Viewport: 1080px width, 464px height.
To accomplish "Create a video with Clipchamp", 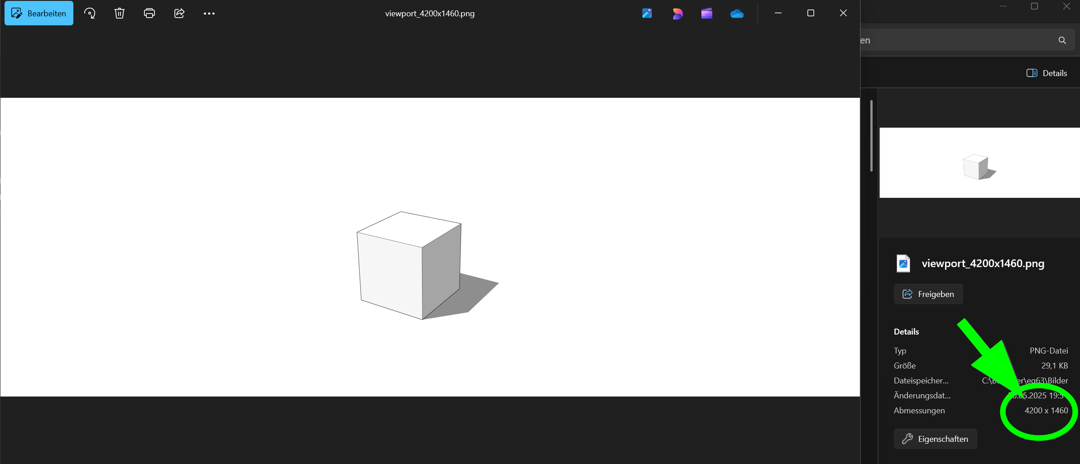I will [x=706, y=13].
